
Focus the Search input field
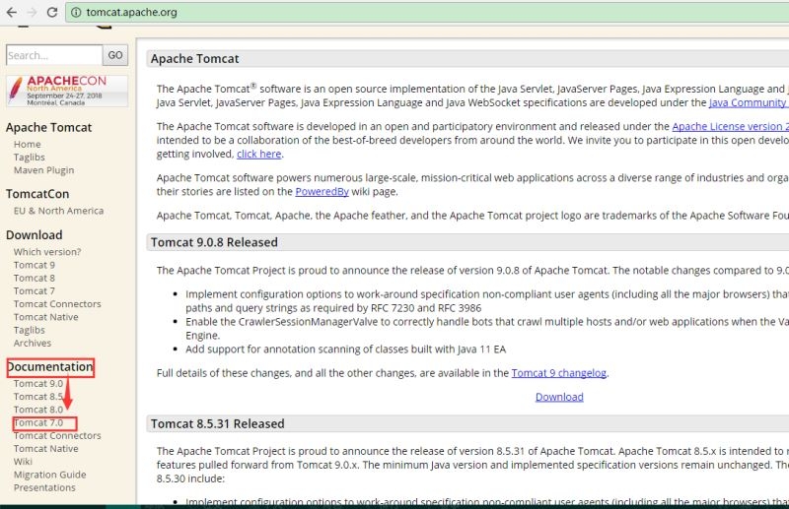click(x=53, y=55)
